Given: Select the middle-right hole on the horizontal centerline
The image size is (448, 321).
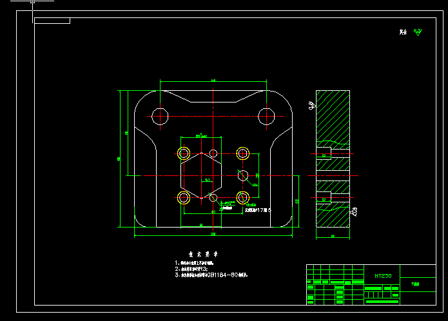Looking at the screenshot, I should pos(243,175).
